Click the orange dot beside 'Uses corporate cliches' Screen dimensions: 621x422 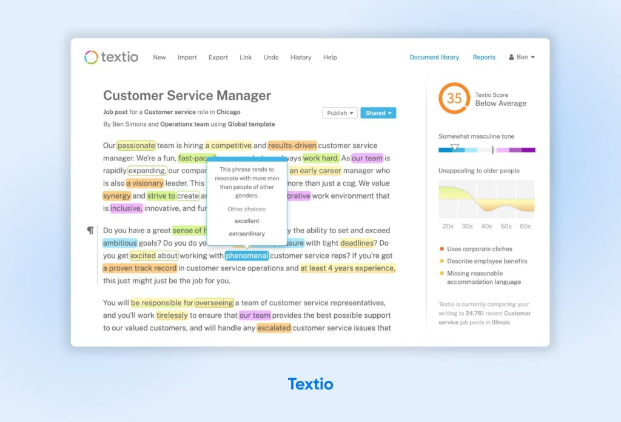coord(441,248)
